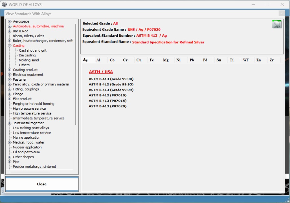
Task: Expand the Fitting, couplings node
Action: (x=9, y=89)
